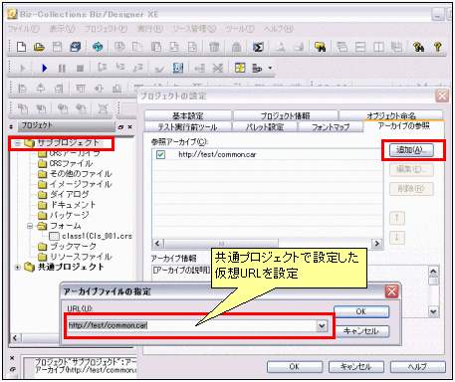This screenshot has width=455, height=382.
Task: Collapse the フォーム folder node
Action: [30, 226]
